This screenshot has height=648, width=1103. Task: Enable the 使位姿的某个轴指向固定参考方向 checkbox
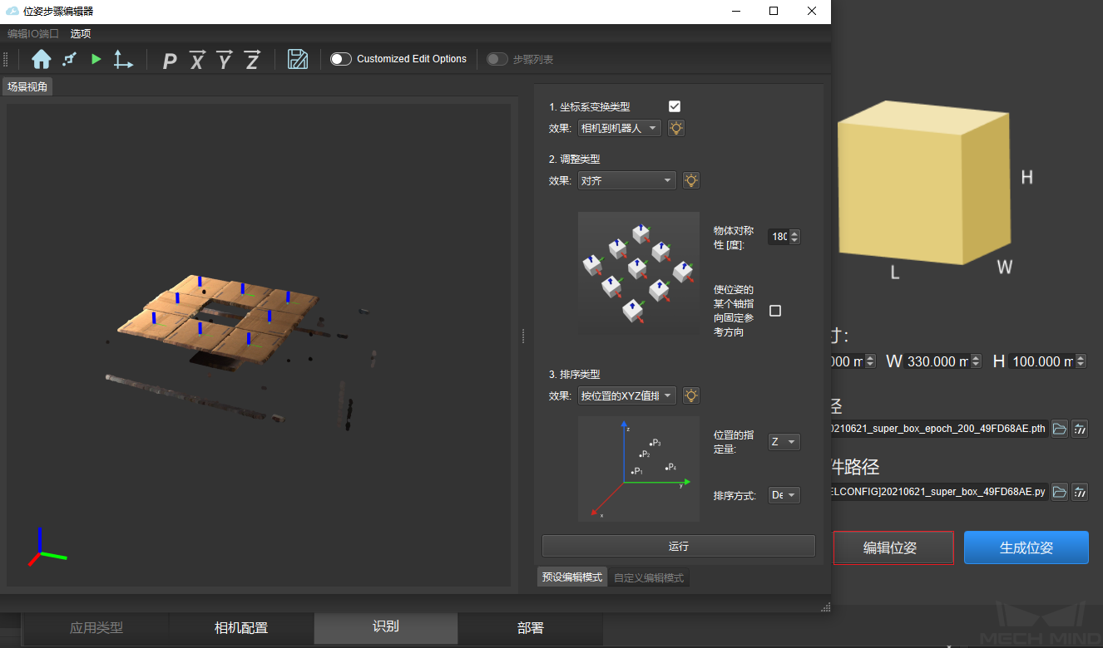pyautogui.click(x=775, y=311)
